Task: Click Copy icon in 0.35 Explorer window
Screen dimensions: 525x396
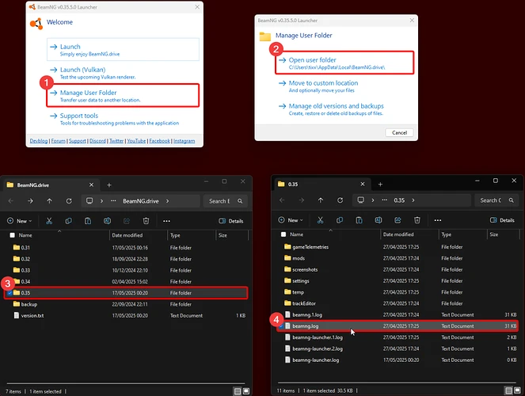Action: click(340, 220)
